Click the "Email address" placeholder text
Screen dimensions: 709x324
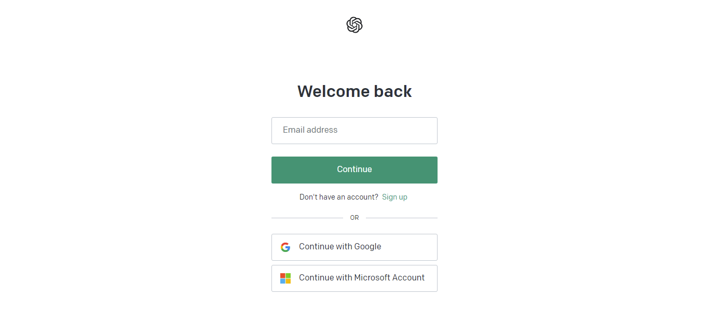click(x=310, y=130)
